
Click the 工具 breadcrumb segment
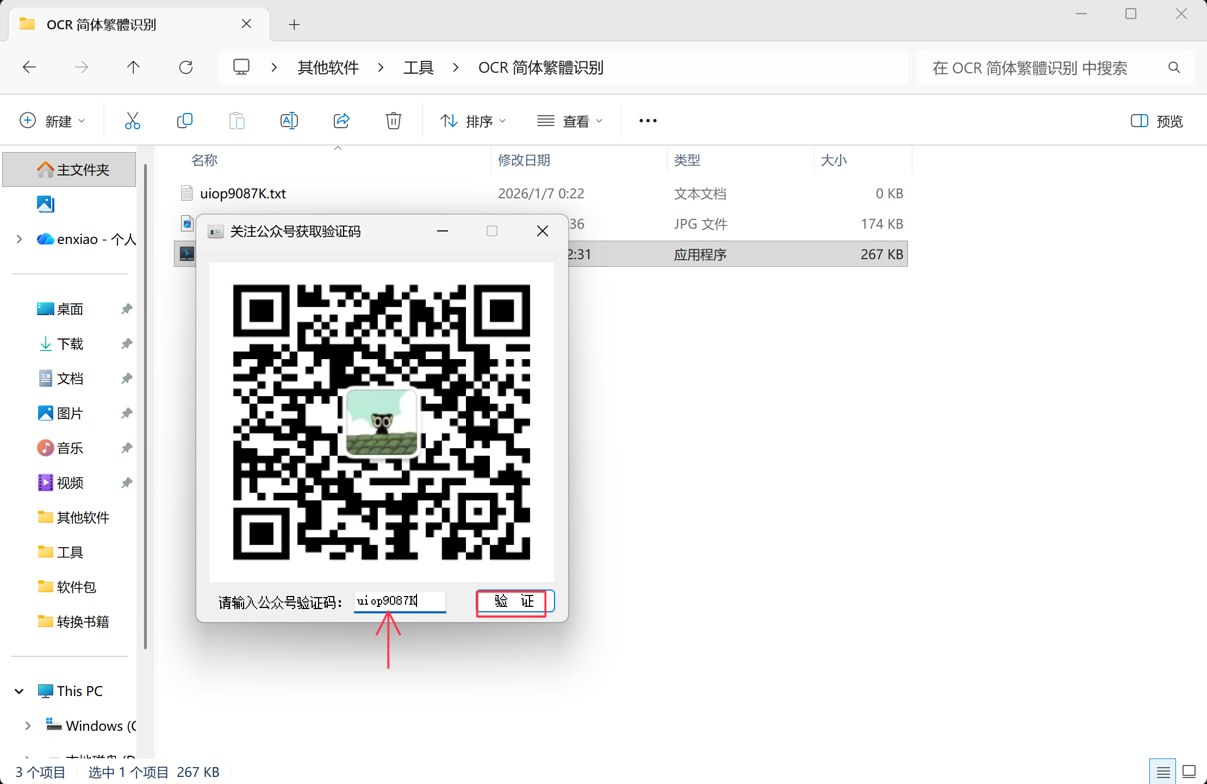click(x=418, y=67)
